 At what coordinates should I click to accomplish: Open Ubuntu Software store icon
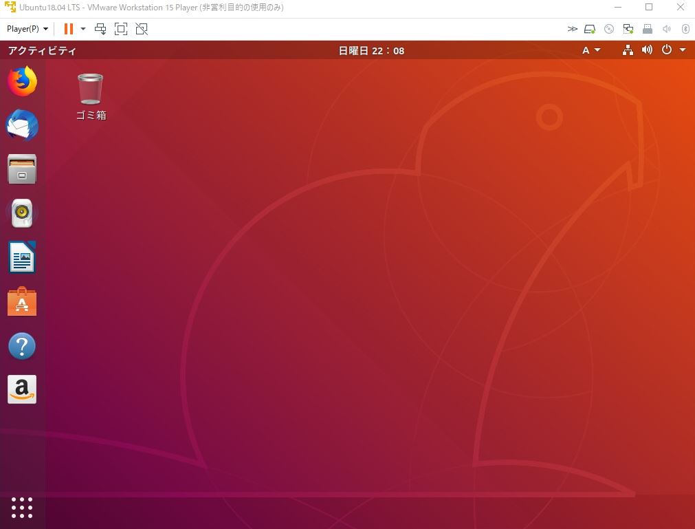(x=22, y=301)
